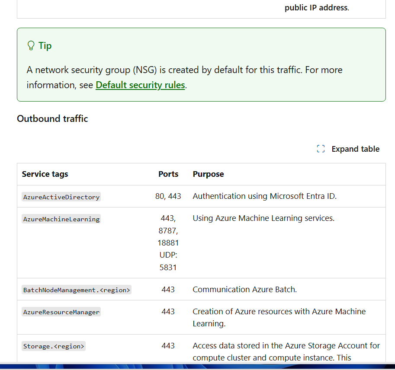Click the 'public IP address.' text
The width and height of the screenshot is (395, 370).
point(317,7)
